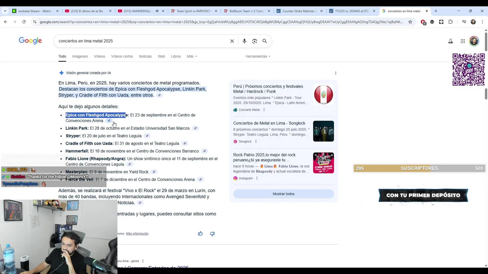The width and height of the screenshot is (488, 274).
Task: Click the Cradle of Filth con Uada text
Action: click(90, 143)
